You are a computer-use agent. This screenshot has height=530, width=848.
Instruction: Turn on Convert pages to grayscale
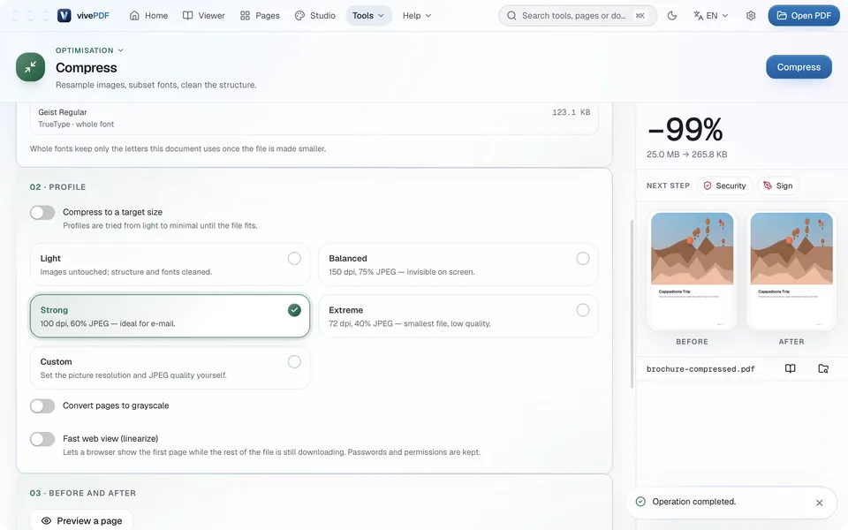(x=42, y=406)
